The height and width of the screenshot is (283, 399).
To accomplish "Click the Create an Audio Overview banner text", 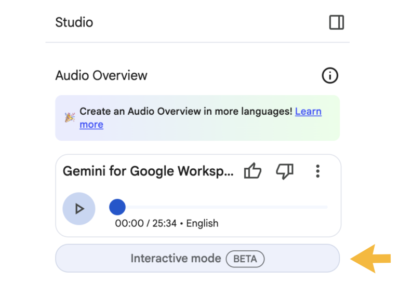I will coord(185,112).
